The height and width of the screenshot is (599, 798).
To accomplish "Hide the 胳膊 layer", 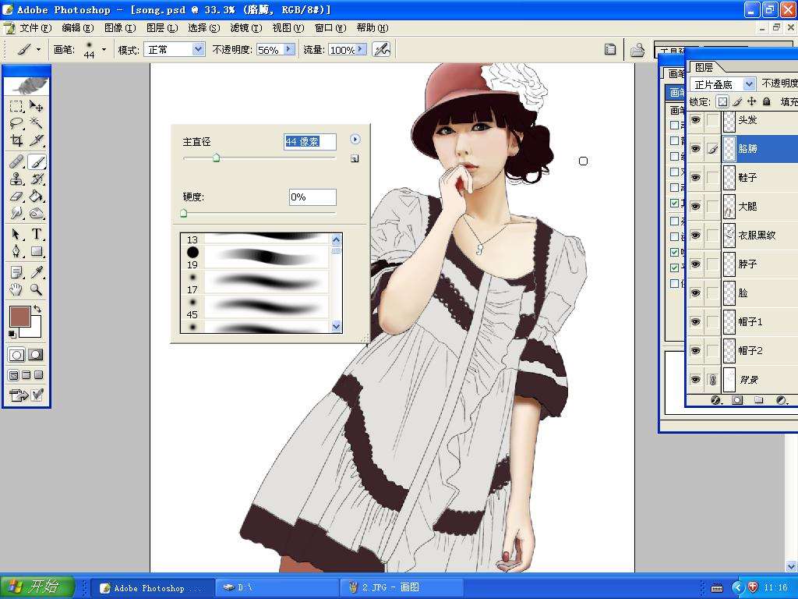I will pyautogui.click(x=695, y=149).
